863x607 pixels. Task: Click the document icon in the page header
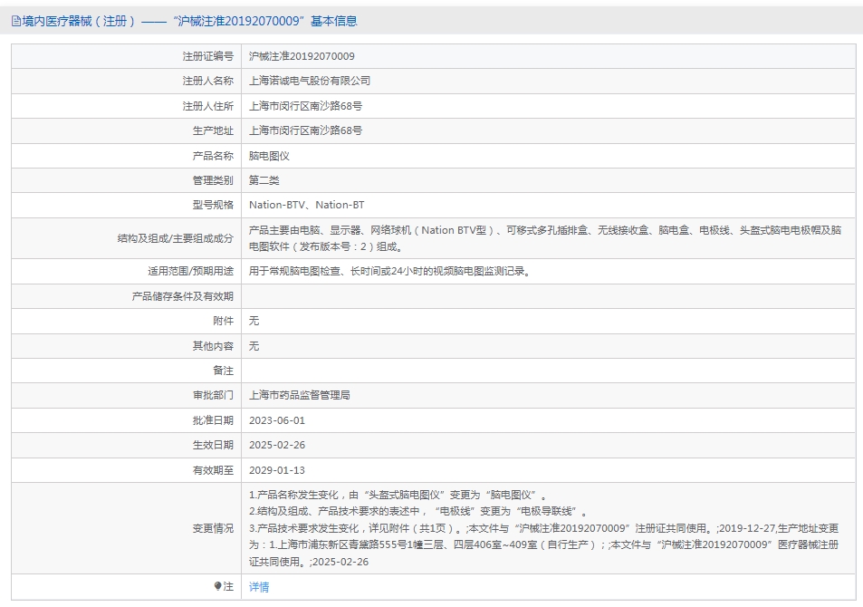15,21
